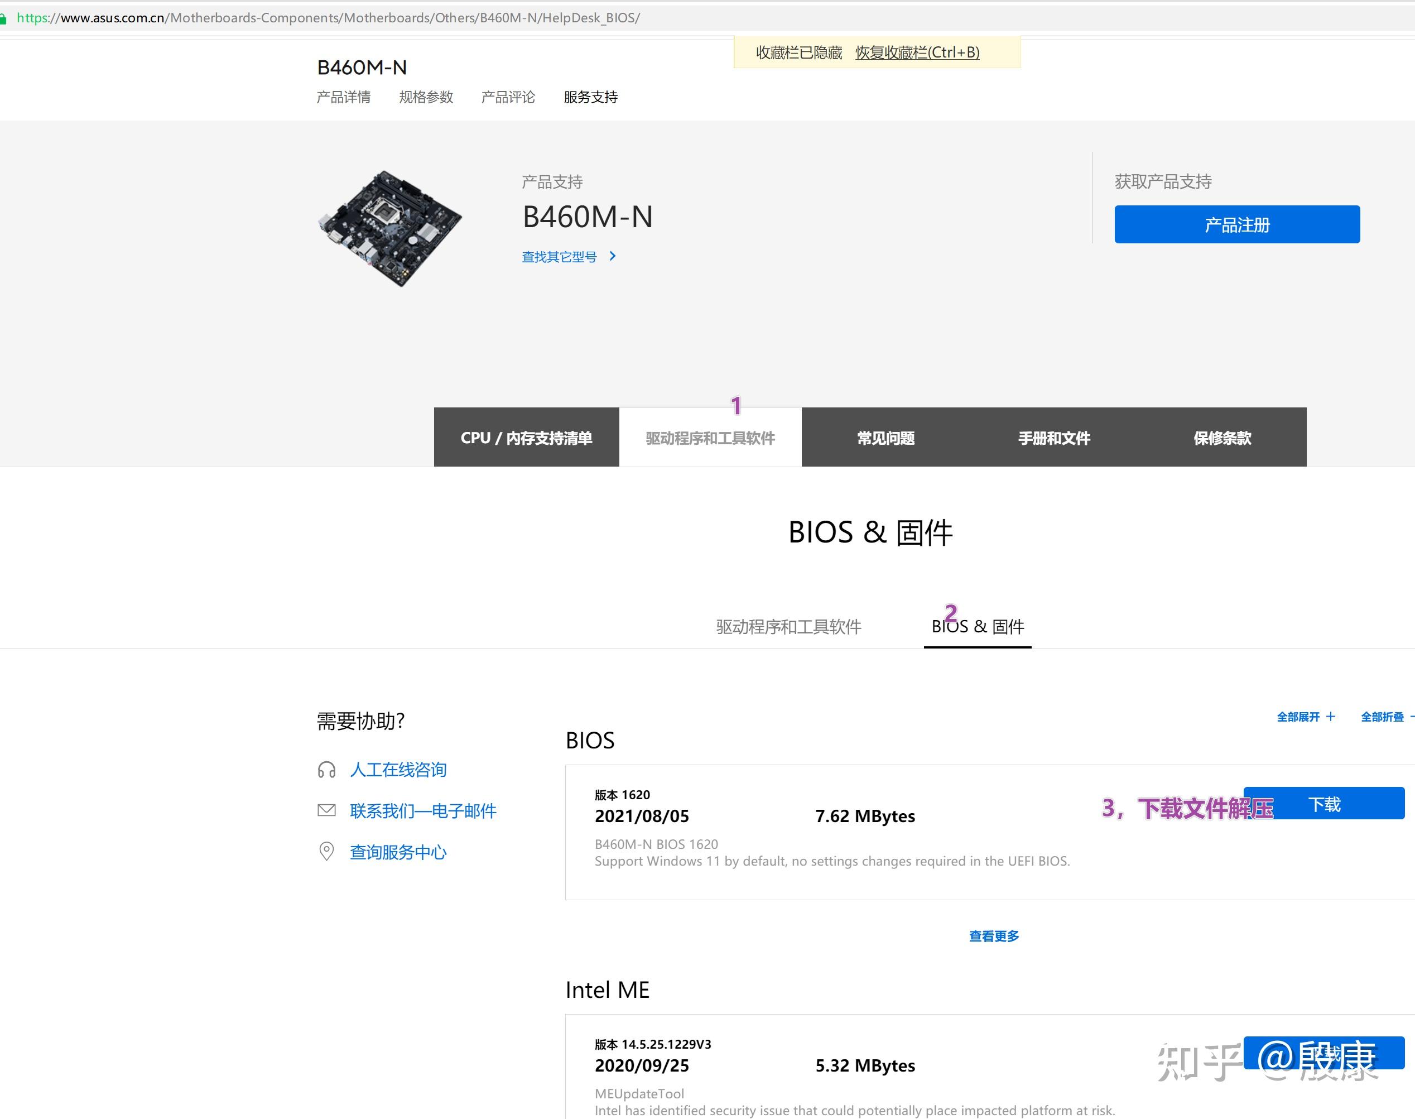Click 恢复收藏栏(Ctrl+B) to restore favorites bar
1415x1119 pixels.
[x=917, y=53]
